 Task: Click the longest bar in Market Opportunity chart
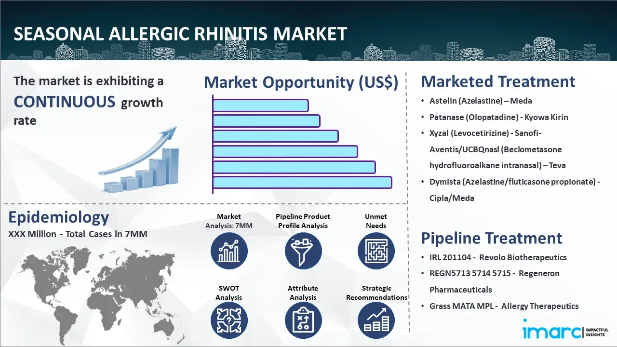(302, 182)
